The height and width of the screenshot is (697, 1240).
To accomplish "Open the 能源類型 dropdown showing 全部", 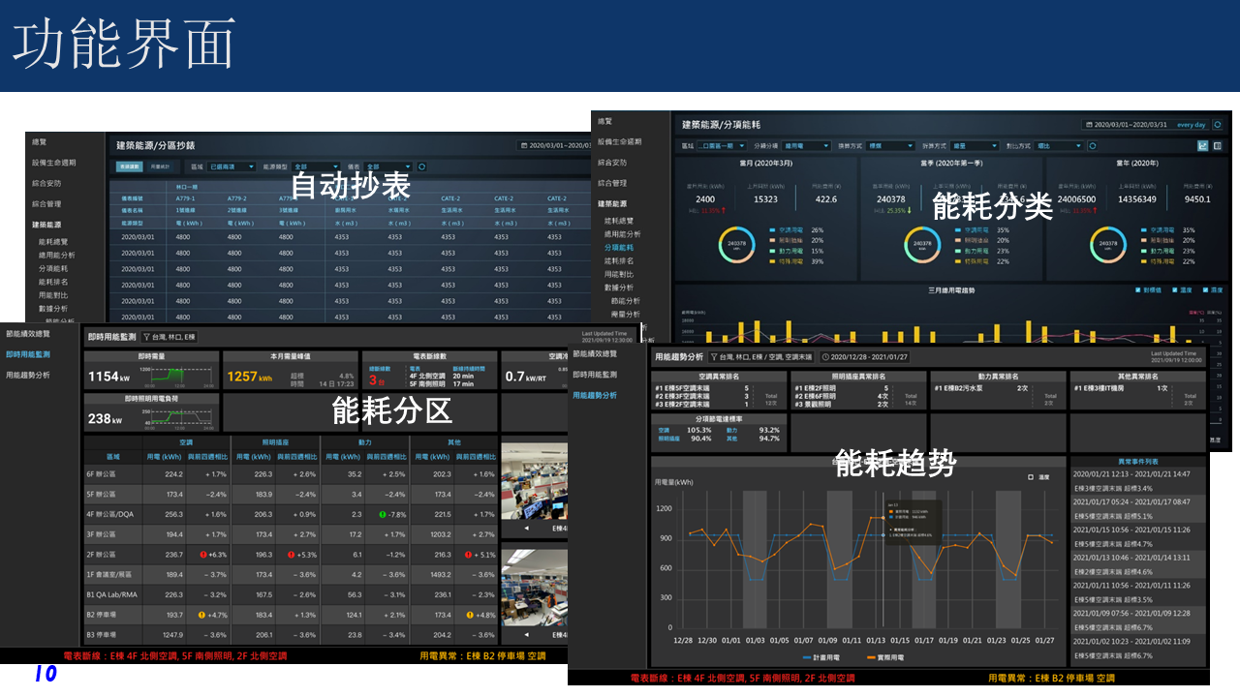I will click(315, 167).
